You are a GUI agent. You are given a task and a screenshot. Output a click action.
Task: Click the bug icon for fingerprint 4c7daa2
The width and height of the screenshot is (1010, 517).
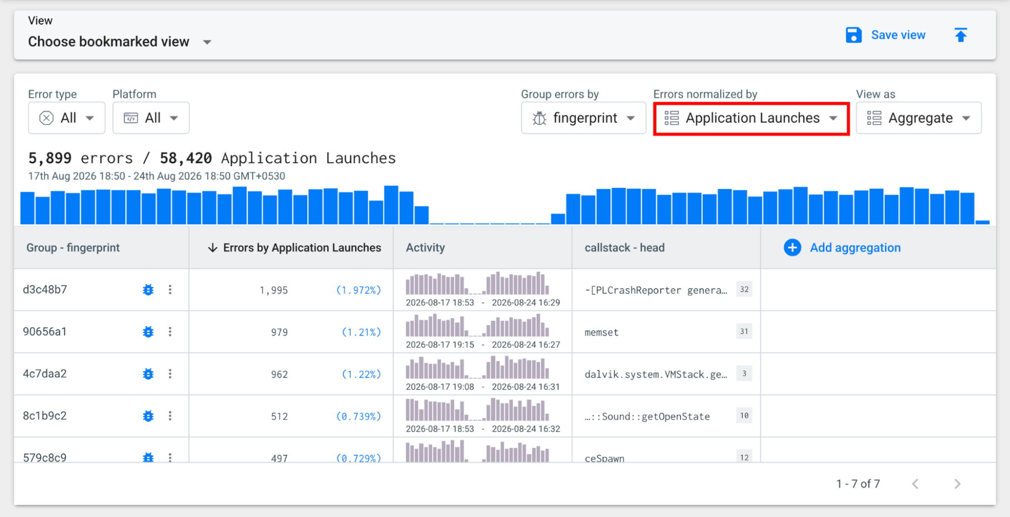(148, 374)
